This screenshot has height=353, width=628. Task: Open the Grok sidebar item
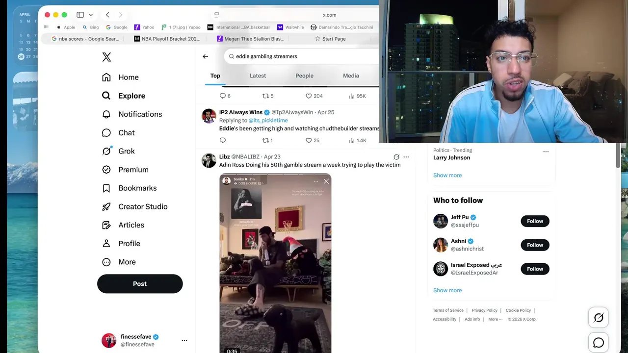(118, 151)
